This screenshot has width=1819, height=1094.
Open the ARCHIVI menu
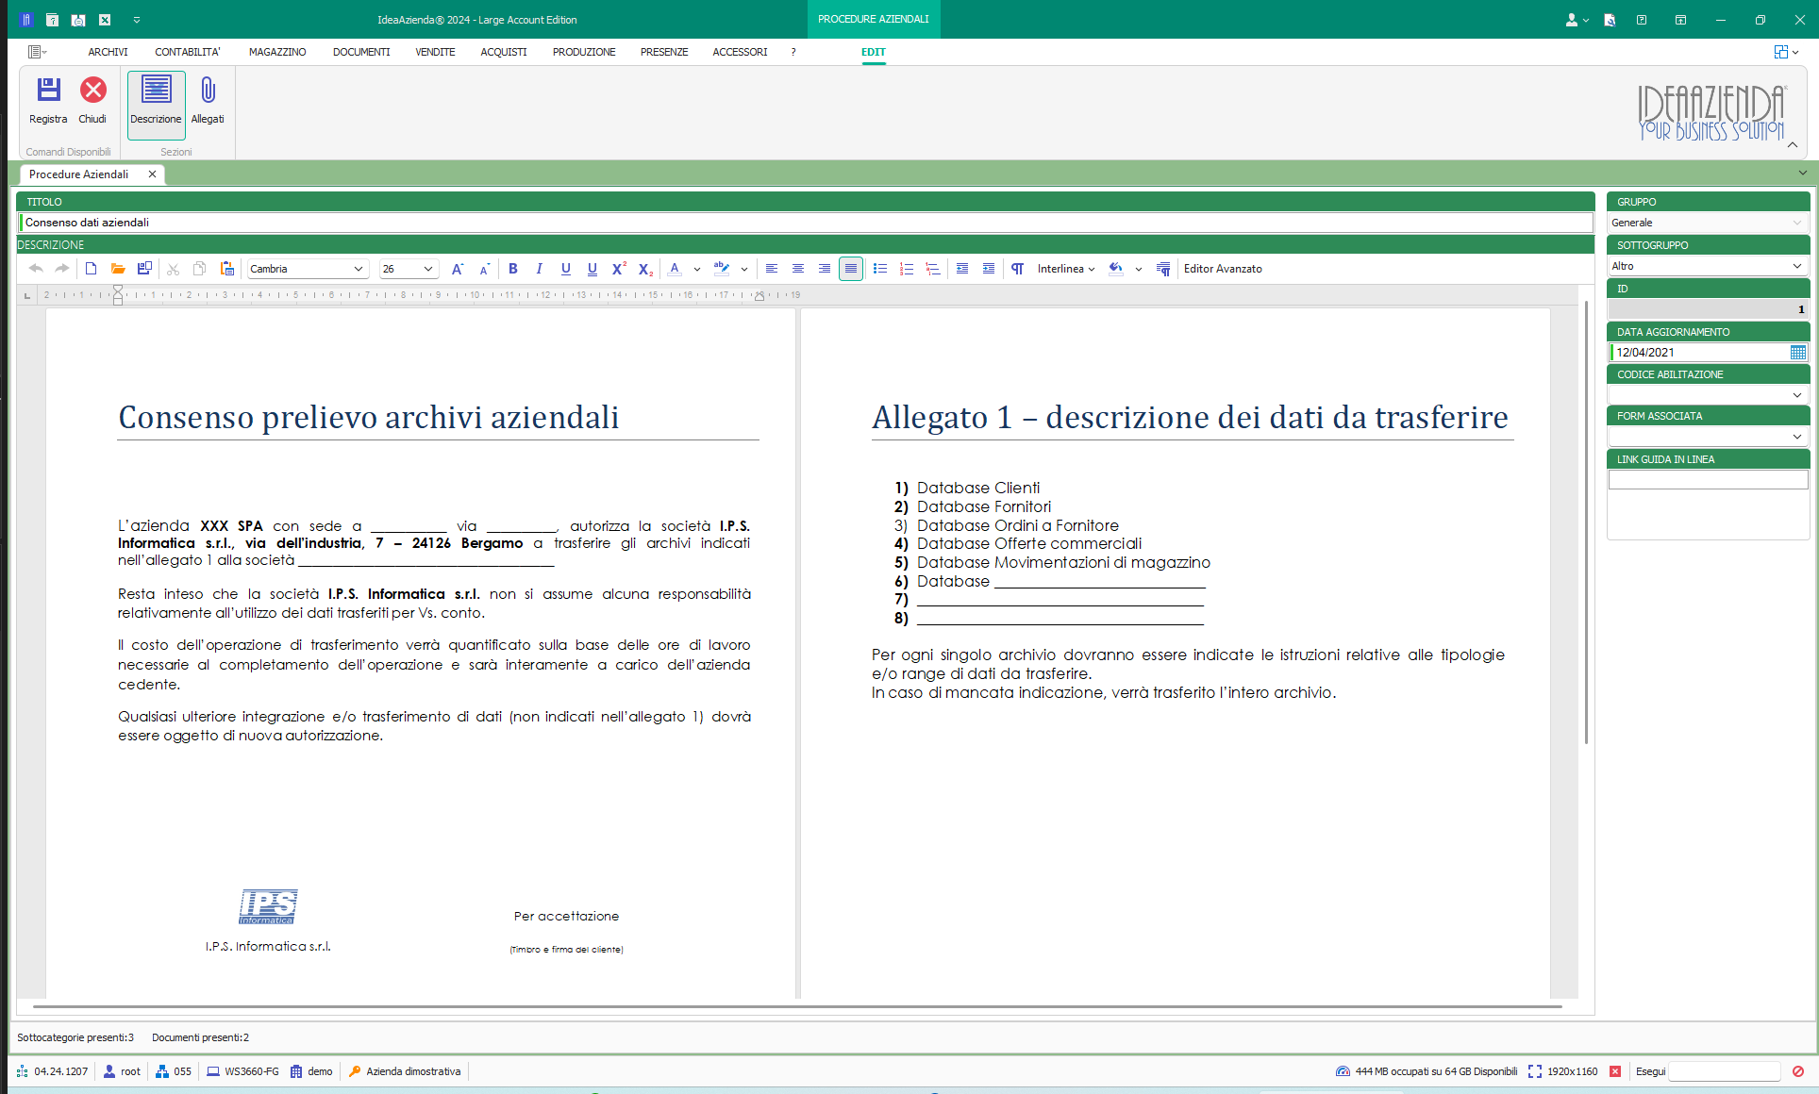point(108,52)
